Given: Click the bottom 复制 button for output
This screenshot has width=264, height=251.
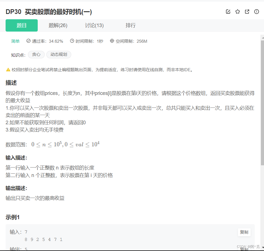Looking at the screenshot, I should pyautogui.click(x=244, y=248).
